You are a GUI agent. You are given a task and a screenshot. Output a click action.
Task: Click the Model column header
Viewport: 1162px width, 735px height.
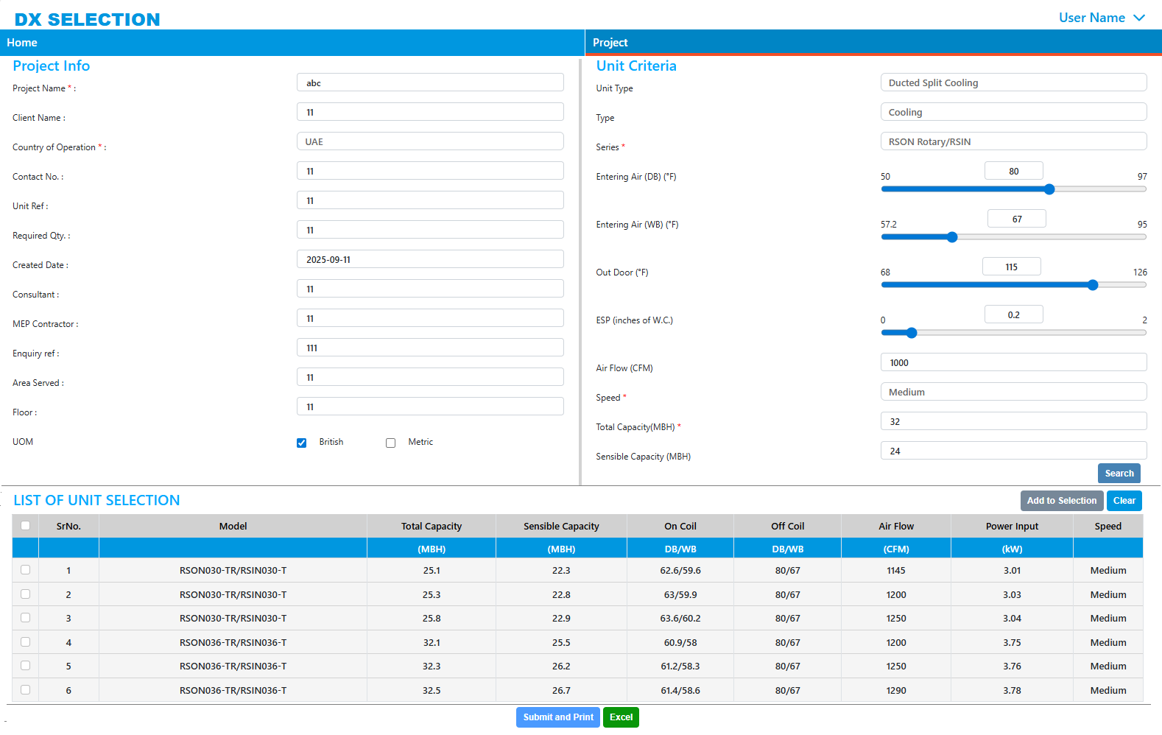pos(233,526)
